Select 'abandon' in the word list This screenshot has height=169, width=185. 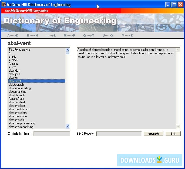[37, 71]
